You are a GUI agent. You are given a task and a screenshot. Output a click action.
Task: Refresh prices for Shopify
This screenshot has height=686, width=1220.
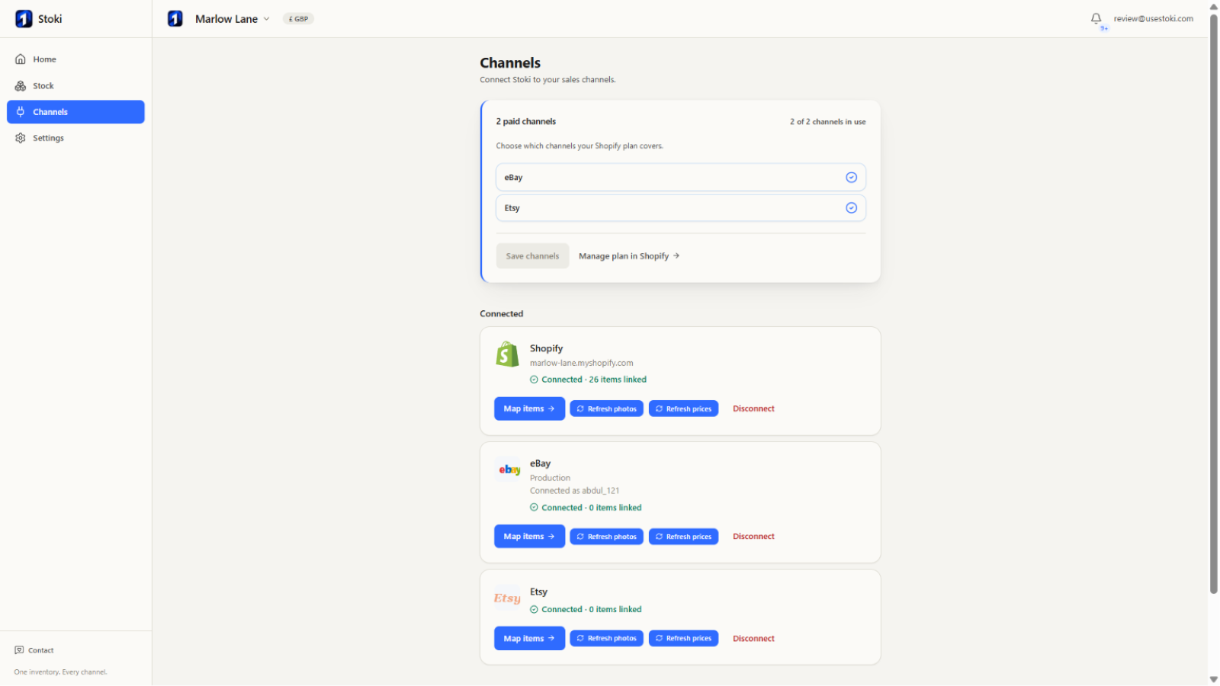683,409
